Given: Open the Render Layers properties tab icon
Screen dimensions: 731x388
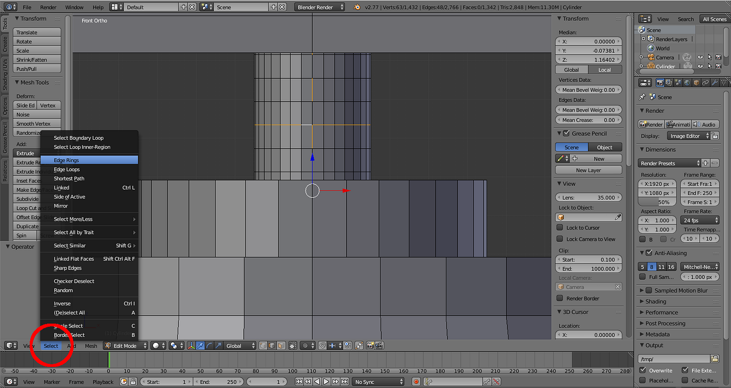Looking at the screenshot, I should 669,82.
